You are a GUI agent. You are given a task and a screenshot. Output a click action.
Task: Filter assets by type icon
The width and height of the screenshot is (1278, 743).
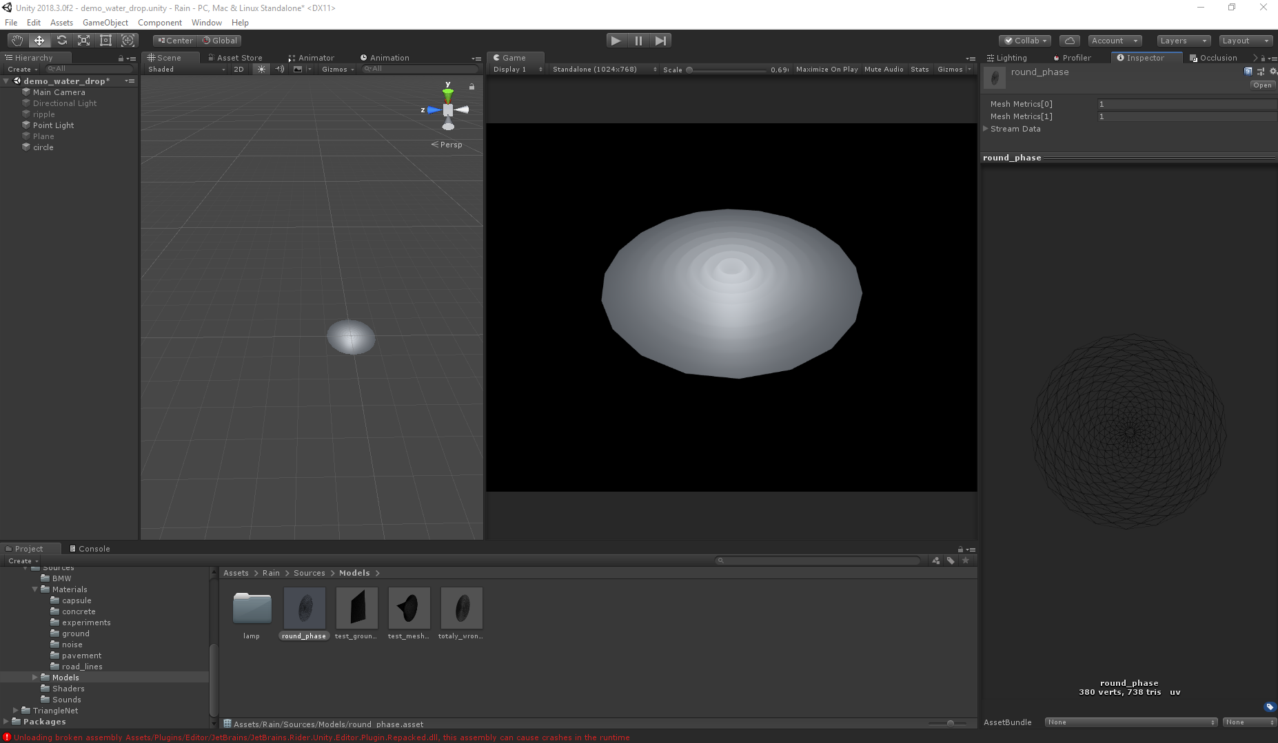(x=935, y=561)
